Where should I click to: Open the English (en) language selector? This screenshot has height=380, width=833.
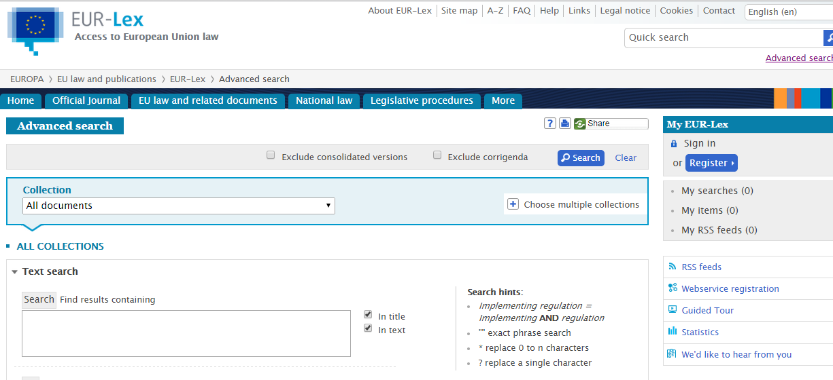[789, 12]
